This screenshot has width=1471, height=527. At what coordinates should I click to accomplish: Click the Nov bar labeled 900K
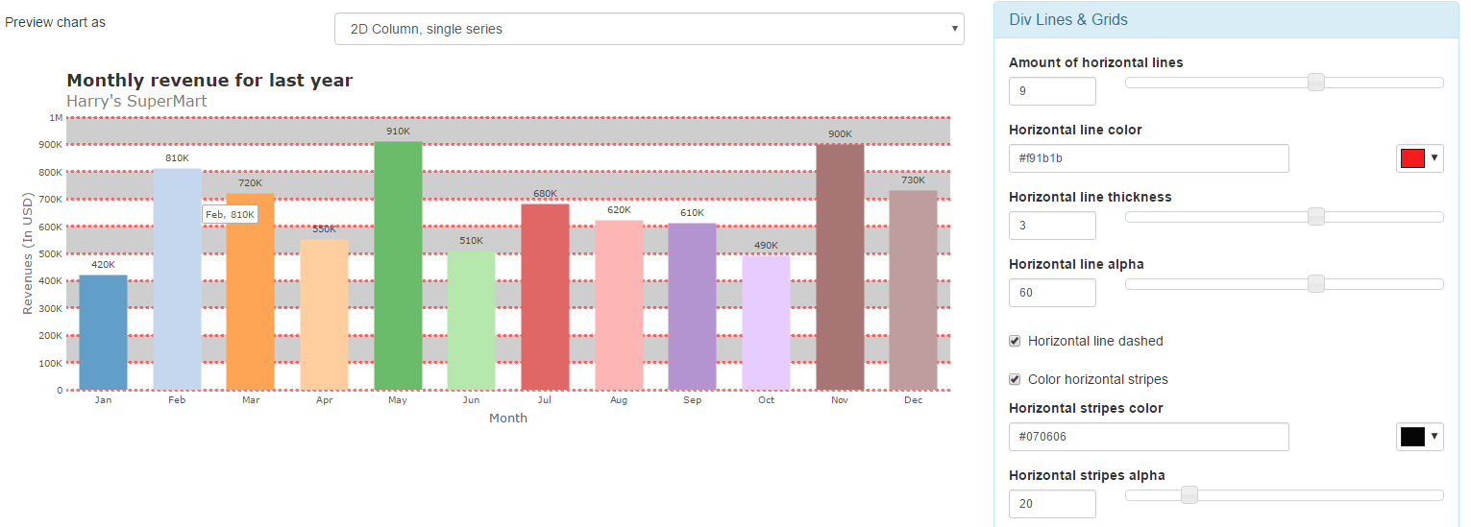[x=840, y=267]
